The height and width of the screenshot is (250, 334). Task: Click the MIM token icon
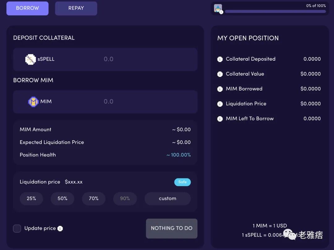33,102
